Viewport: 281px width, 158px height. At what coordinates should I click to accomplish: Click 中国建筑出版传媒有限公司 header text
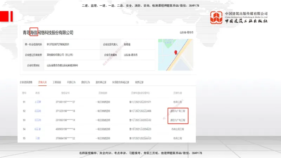pos(246,14)
